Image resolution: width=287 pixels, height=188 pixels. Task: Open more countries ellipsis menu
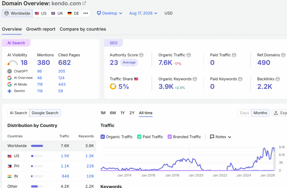point(86,13)
